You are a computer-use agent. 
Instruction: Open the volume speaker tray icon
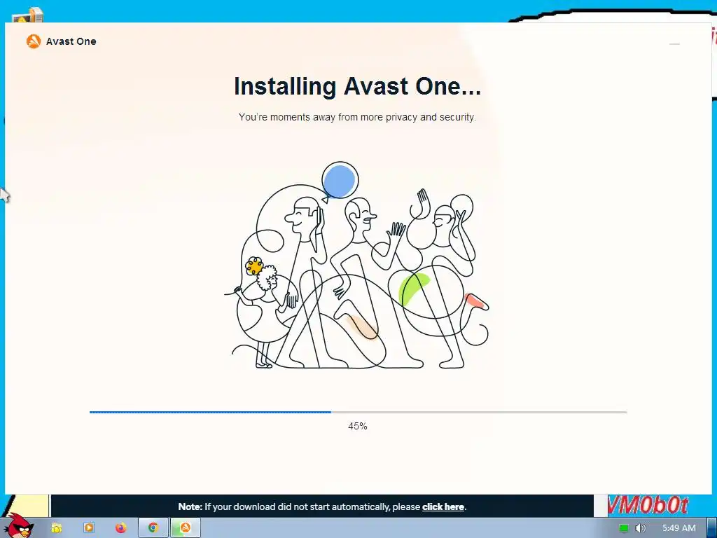pyautogui.click(x=640, y=528)
